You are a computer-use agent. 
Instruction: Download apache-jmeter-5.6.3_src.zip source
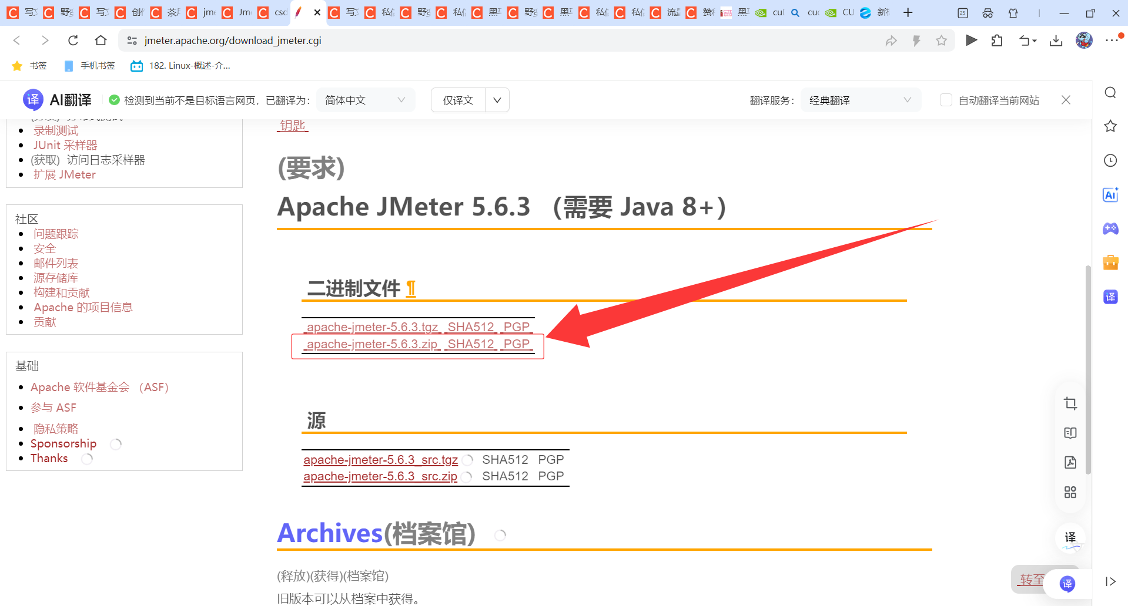[x=380, y=476]
